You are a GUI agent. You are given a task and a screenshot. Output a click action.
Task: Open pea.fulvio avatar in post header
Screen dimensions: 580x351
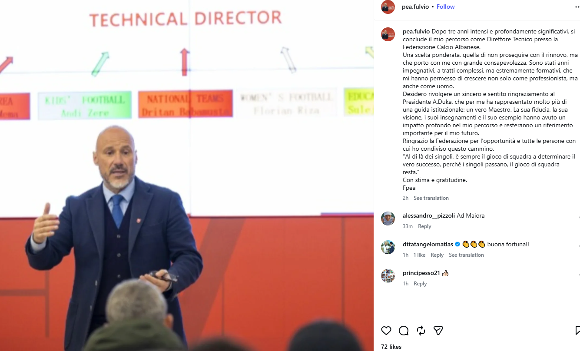(388, 7)
